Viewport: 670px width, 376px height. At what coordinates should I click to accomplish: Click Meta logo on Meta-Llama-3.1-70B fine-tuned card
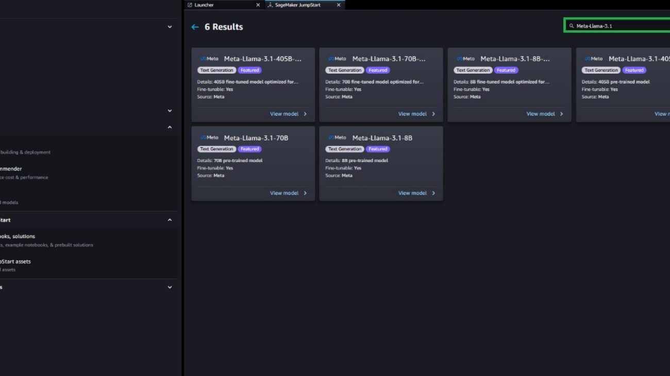tap(338, 59)
